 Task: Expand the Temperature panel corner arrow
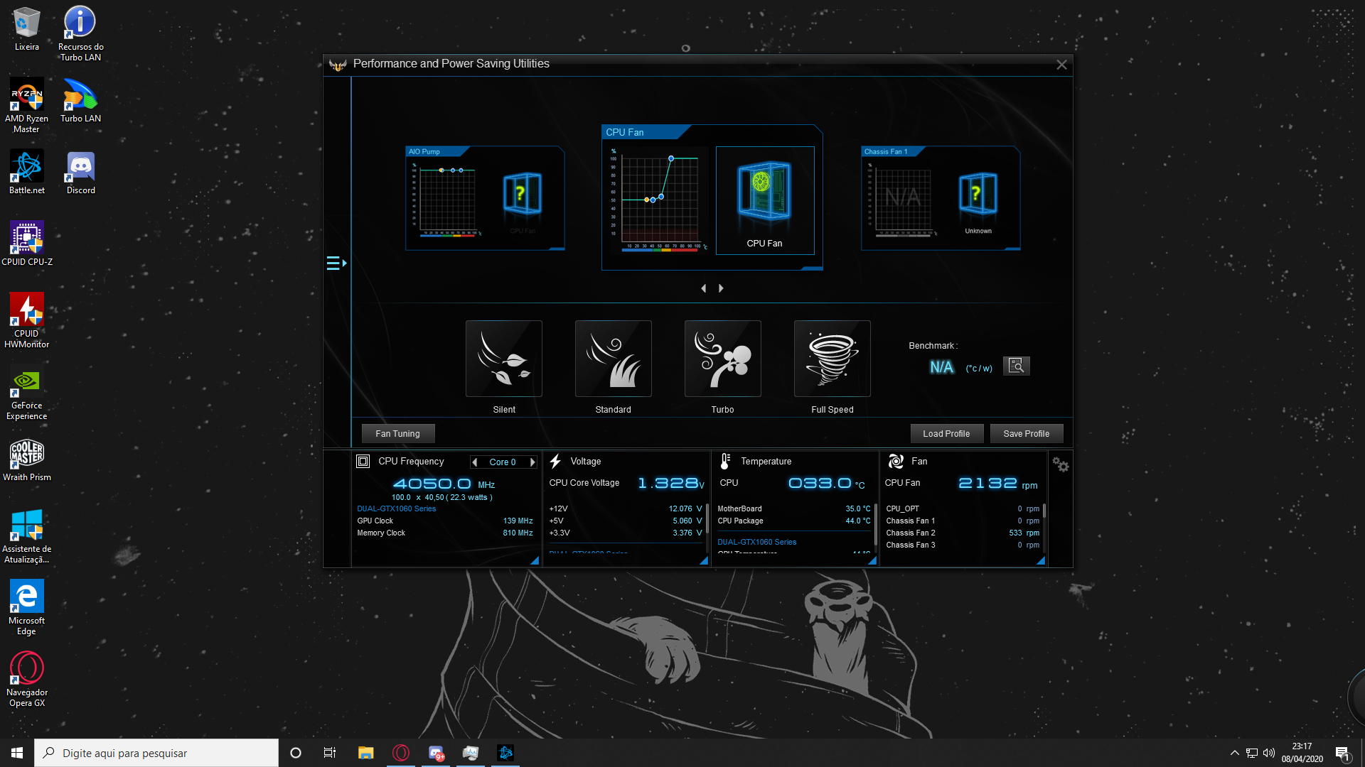[x=872, y=560]
